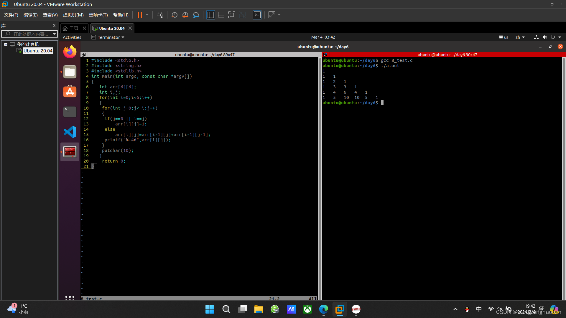Collapse the 我的计算机 tree node
Image resolution: width=566 pixels, height=318 pixels.
6,44
